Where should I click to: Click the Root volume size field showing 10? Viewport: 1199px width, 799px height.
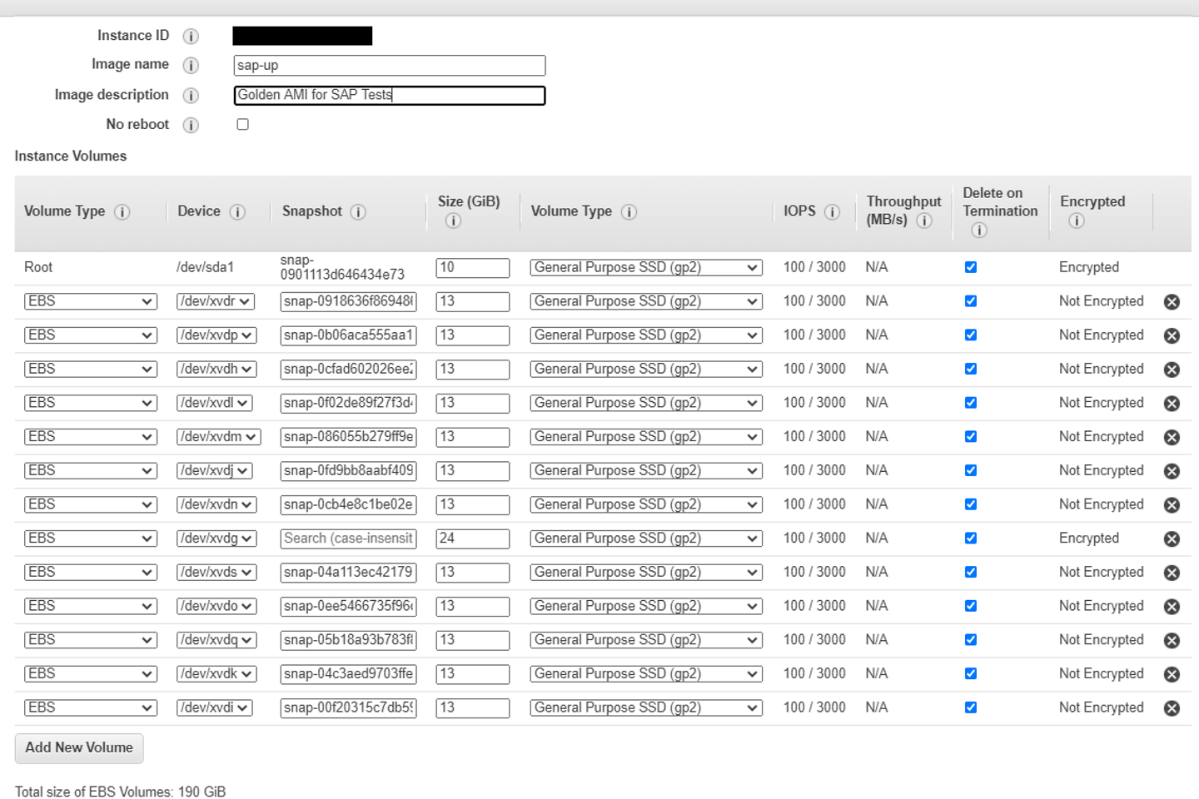[473, 268]
